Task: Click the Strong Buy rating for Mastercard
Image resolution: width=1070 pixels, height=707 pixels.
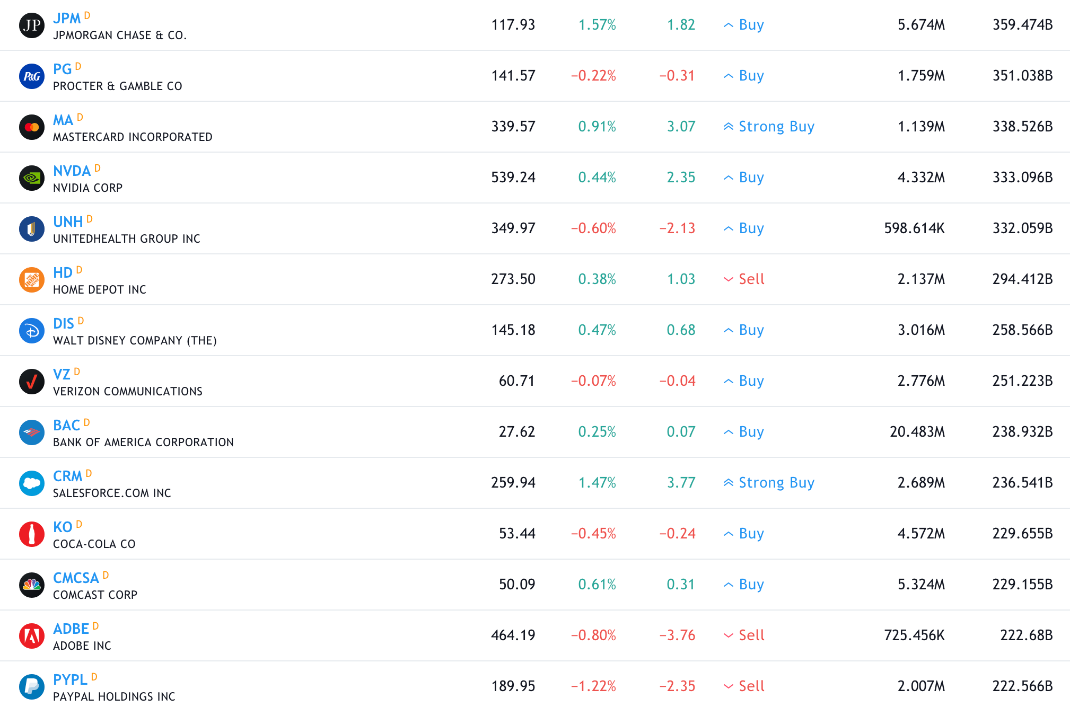Action: (776, 127)
